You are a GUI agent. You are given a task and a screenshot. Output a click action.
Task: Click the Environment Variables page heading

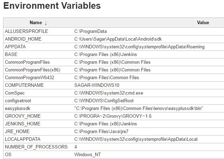(52, 6)
